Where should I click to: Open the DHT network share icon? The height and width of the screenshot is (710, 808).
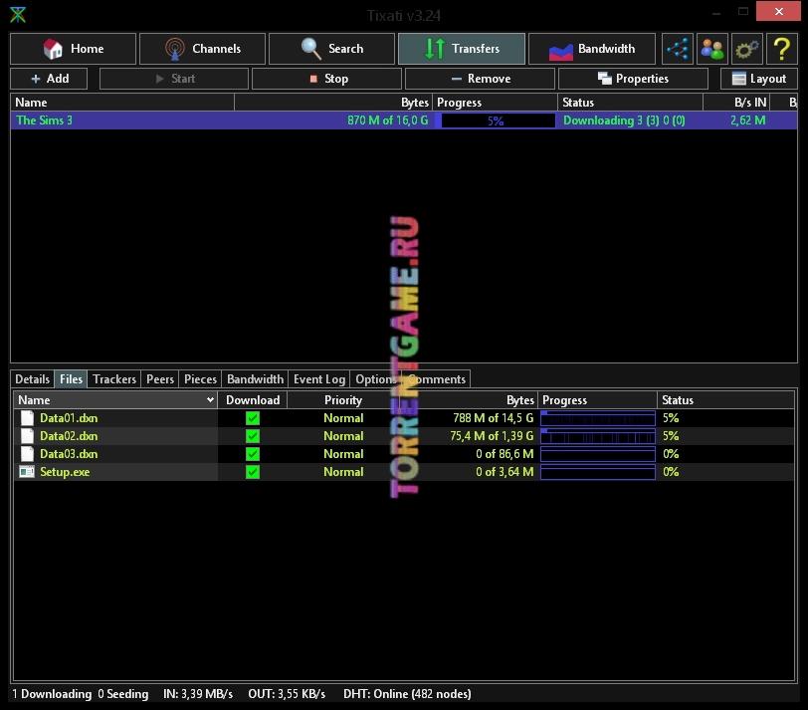[677, 49]
